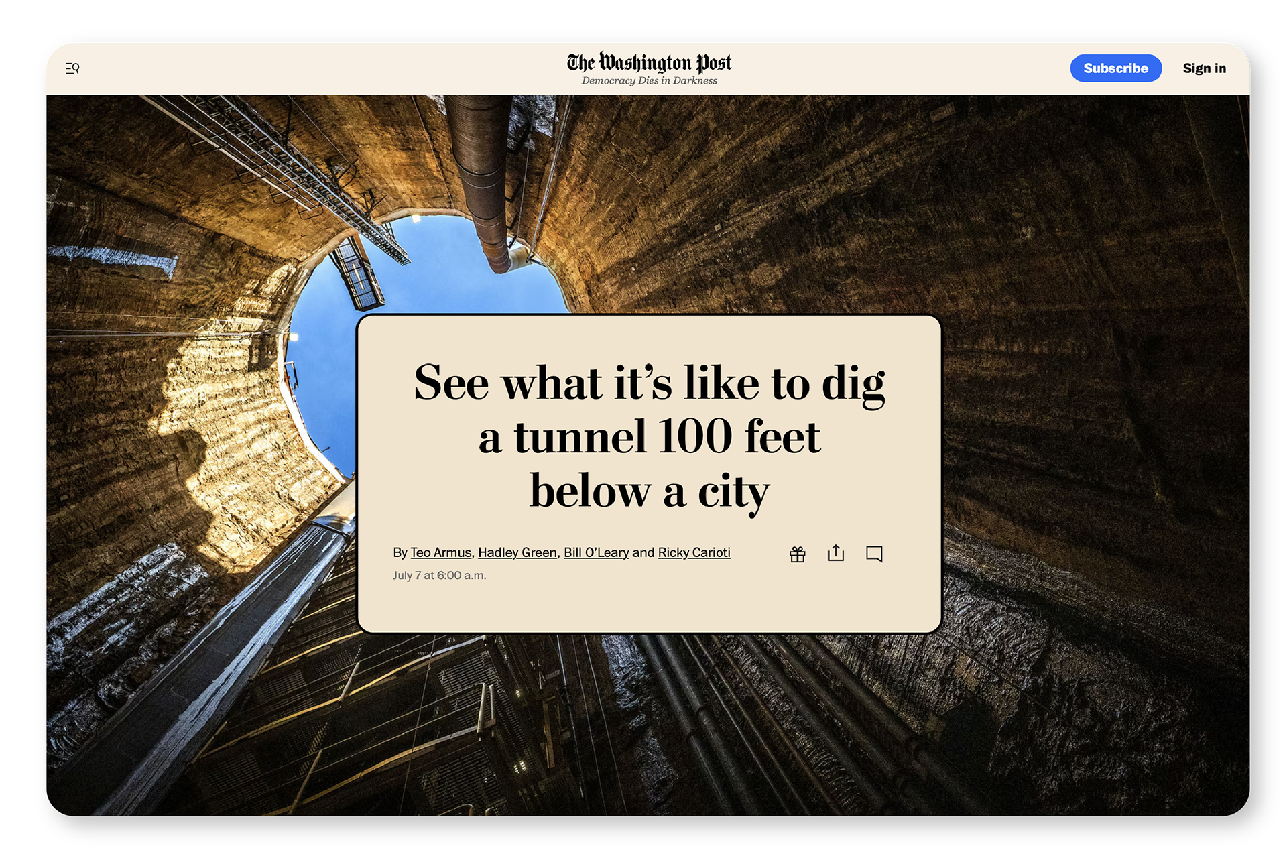Click Sign in at the top right
Screen dimensions: 1287x854
1204,68
